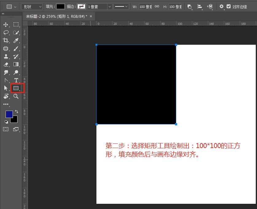The width and height of the screenshot is (257, 209).
Task: Select the Zoom tool
Action: pyautogui.click(x=16, y=96)
